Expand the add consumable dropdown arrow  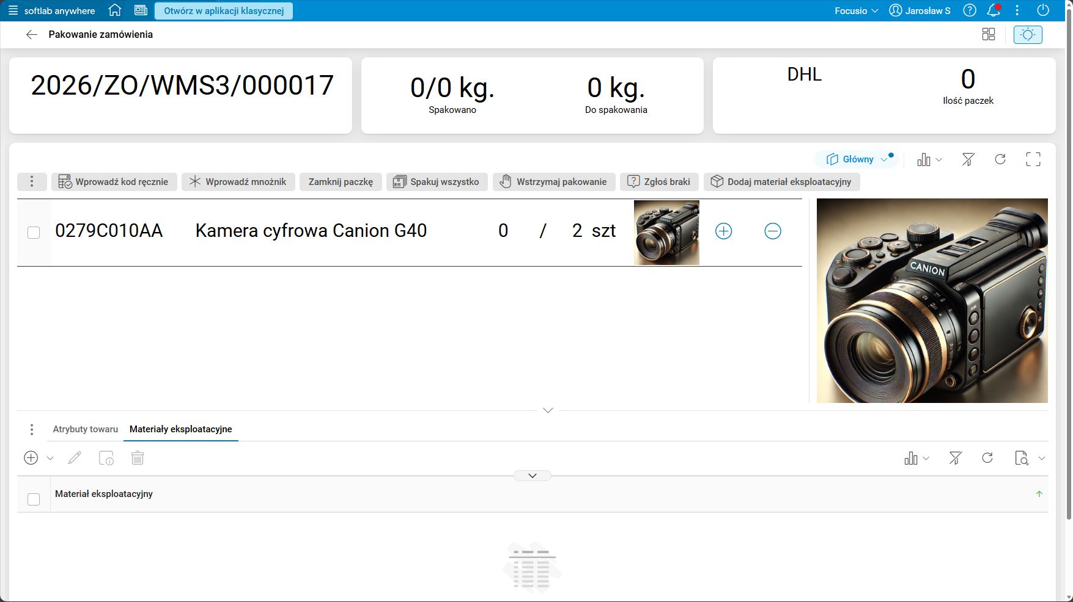coord(50,459)
